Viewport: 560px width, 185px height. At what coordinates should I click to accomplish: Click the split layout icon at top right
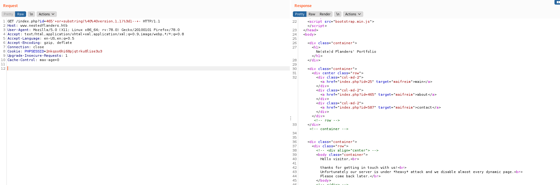[x=557, y=2]
